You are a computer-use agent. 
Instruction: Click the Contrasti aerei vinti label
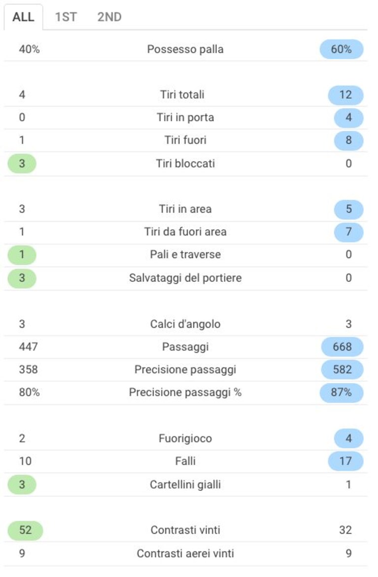pyautogui.click(x=185, y=553)
